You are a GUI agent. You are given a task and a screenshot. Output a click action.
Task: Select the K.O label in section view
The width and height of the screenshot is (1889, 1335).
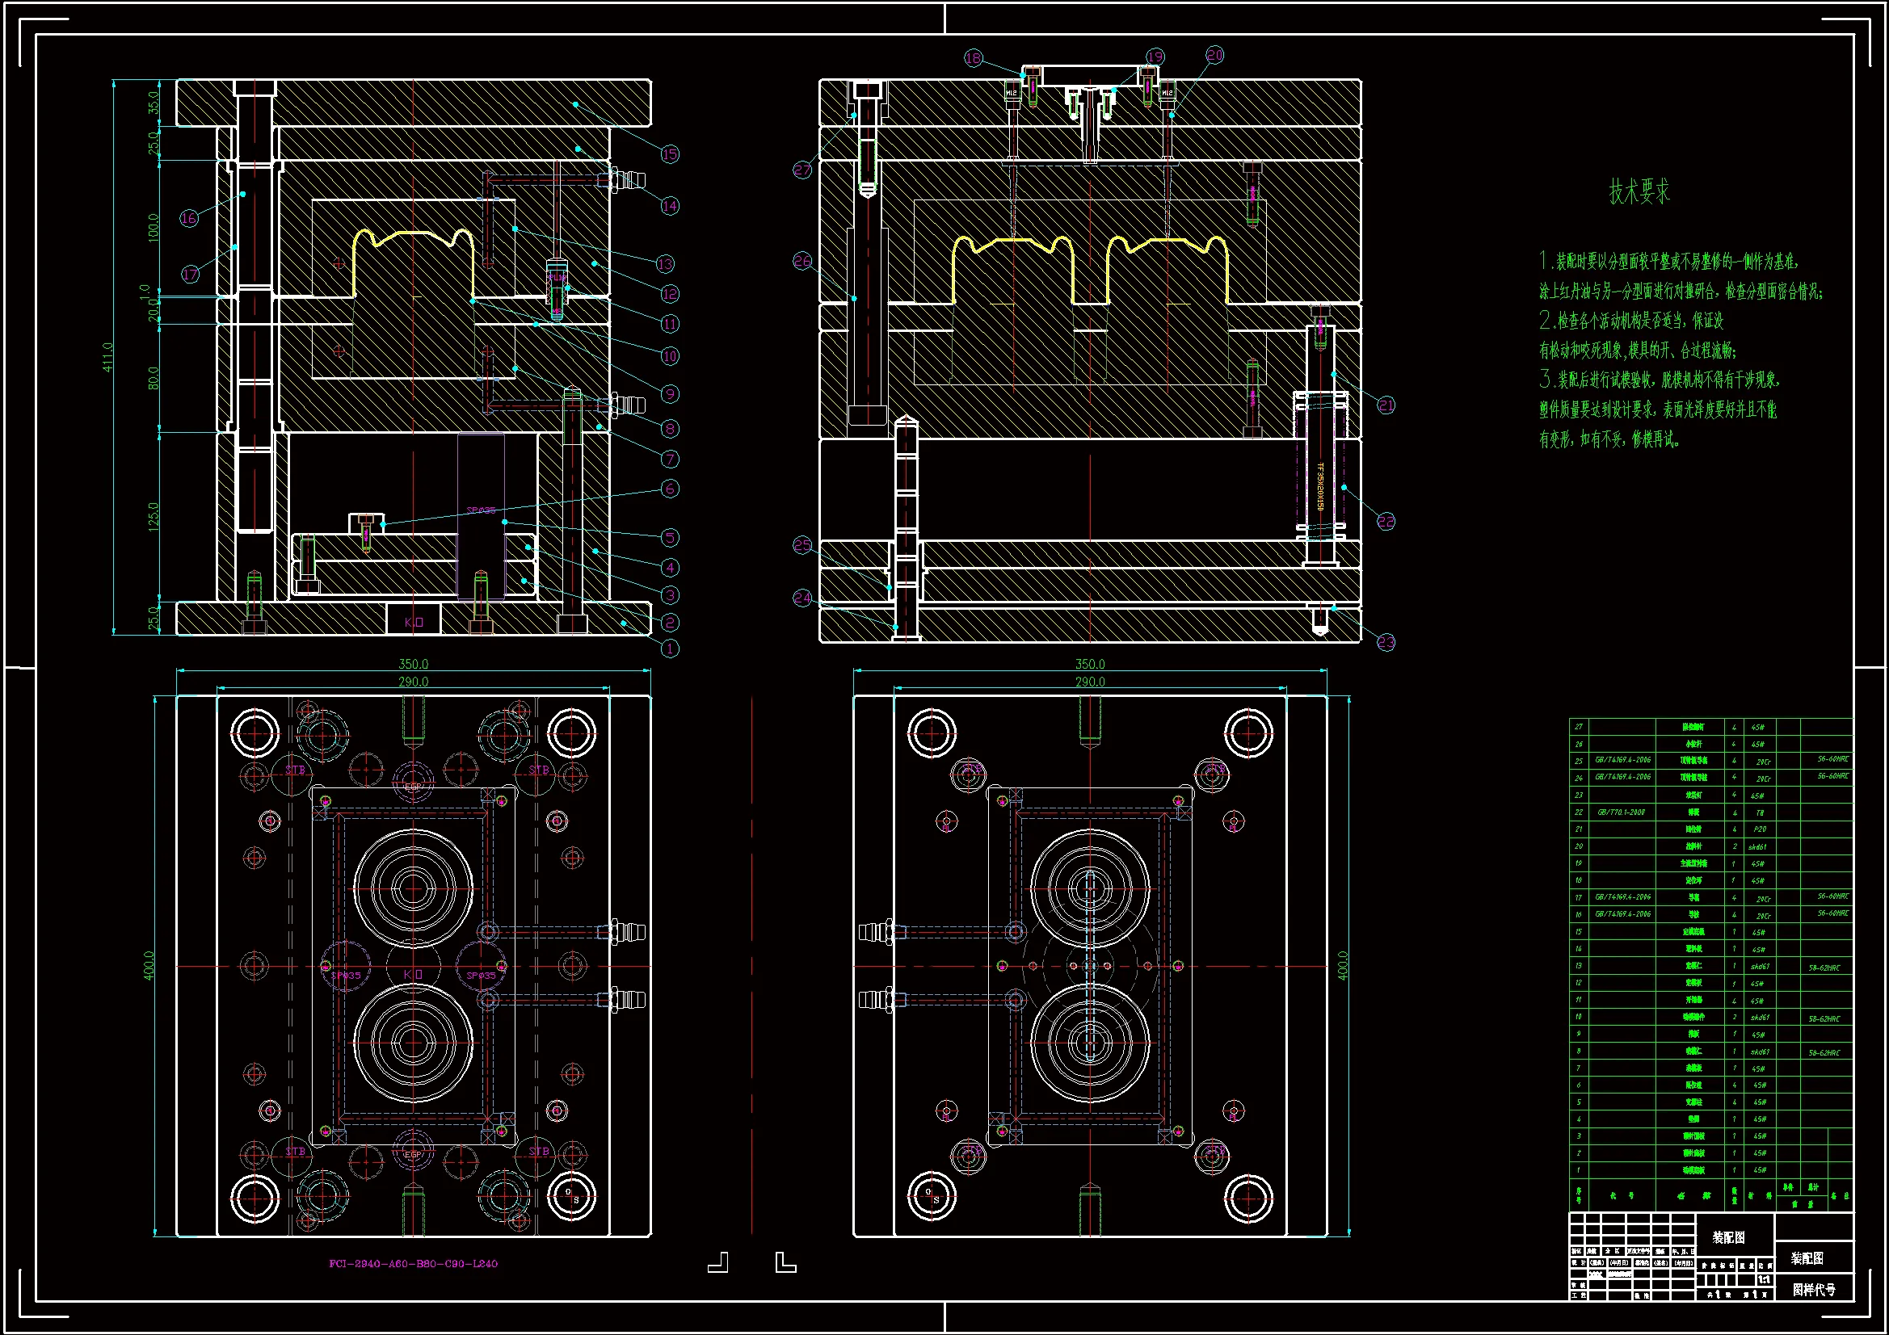[x=413, y=622]
